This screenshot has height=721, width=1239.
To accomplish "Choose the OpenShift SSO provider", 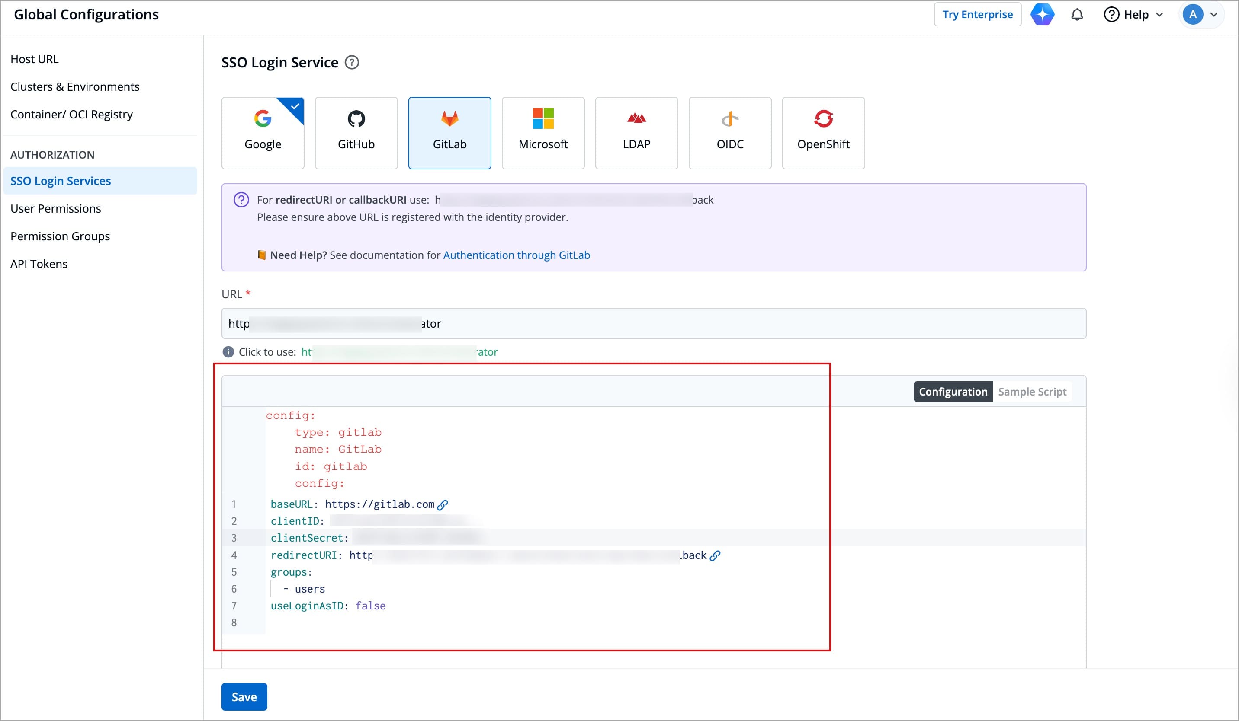I will point(823,133).
